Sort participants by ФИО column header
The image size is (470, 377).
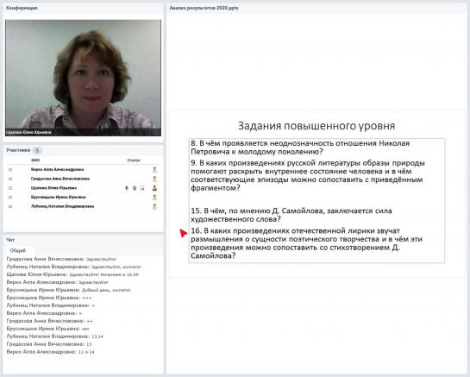[x=35, y=160]
